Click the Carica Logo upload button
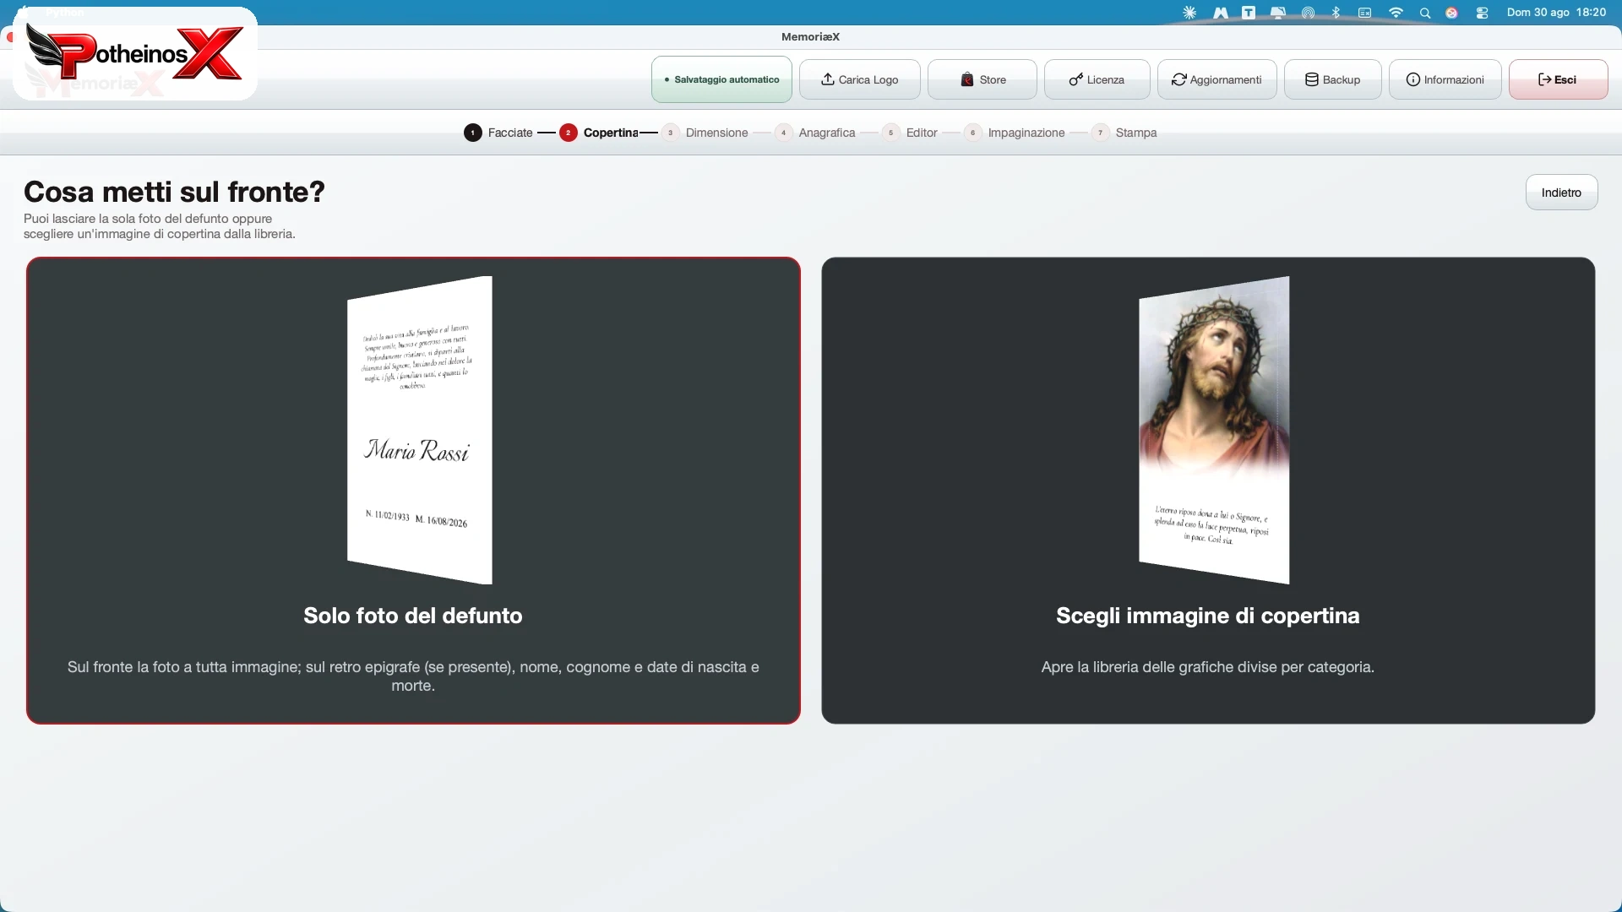1622x912 pixels. (859, 79)
